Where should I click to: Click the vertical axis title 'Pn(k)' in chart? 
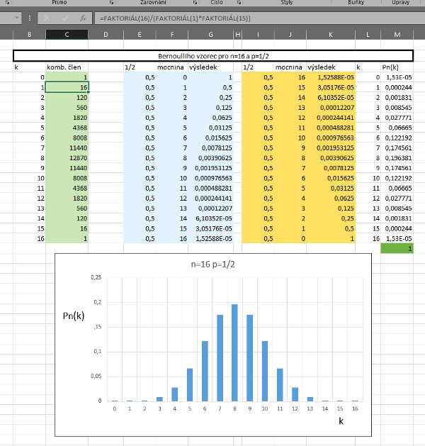(x=74, y=316)
